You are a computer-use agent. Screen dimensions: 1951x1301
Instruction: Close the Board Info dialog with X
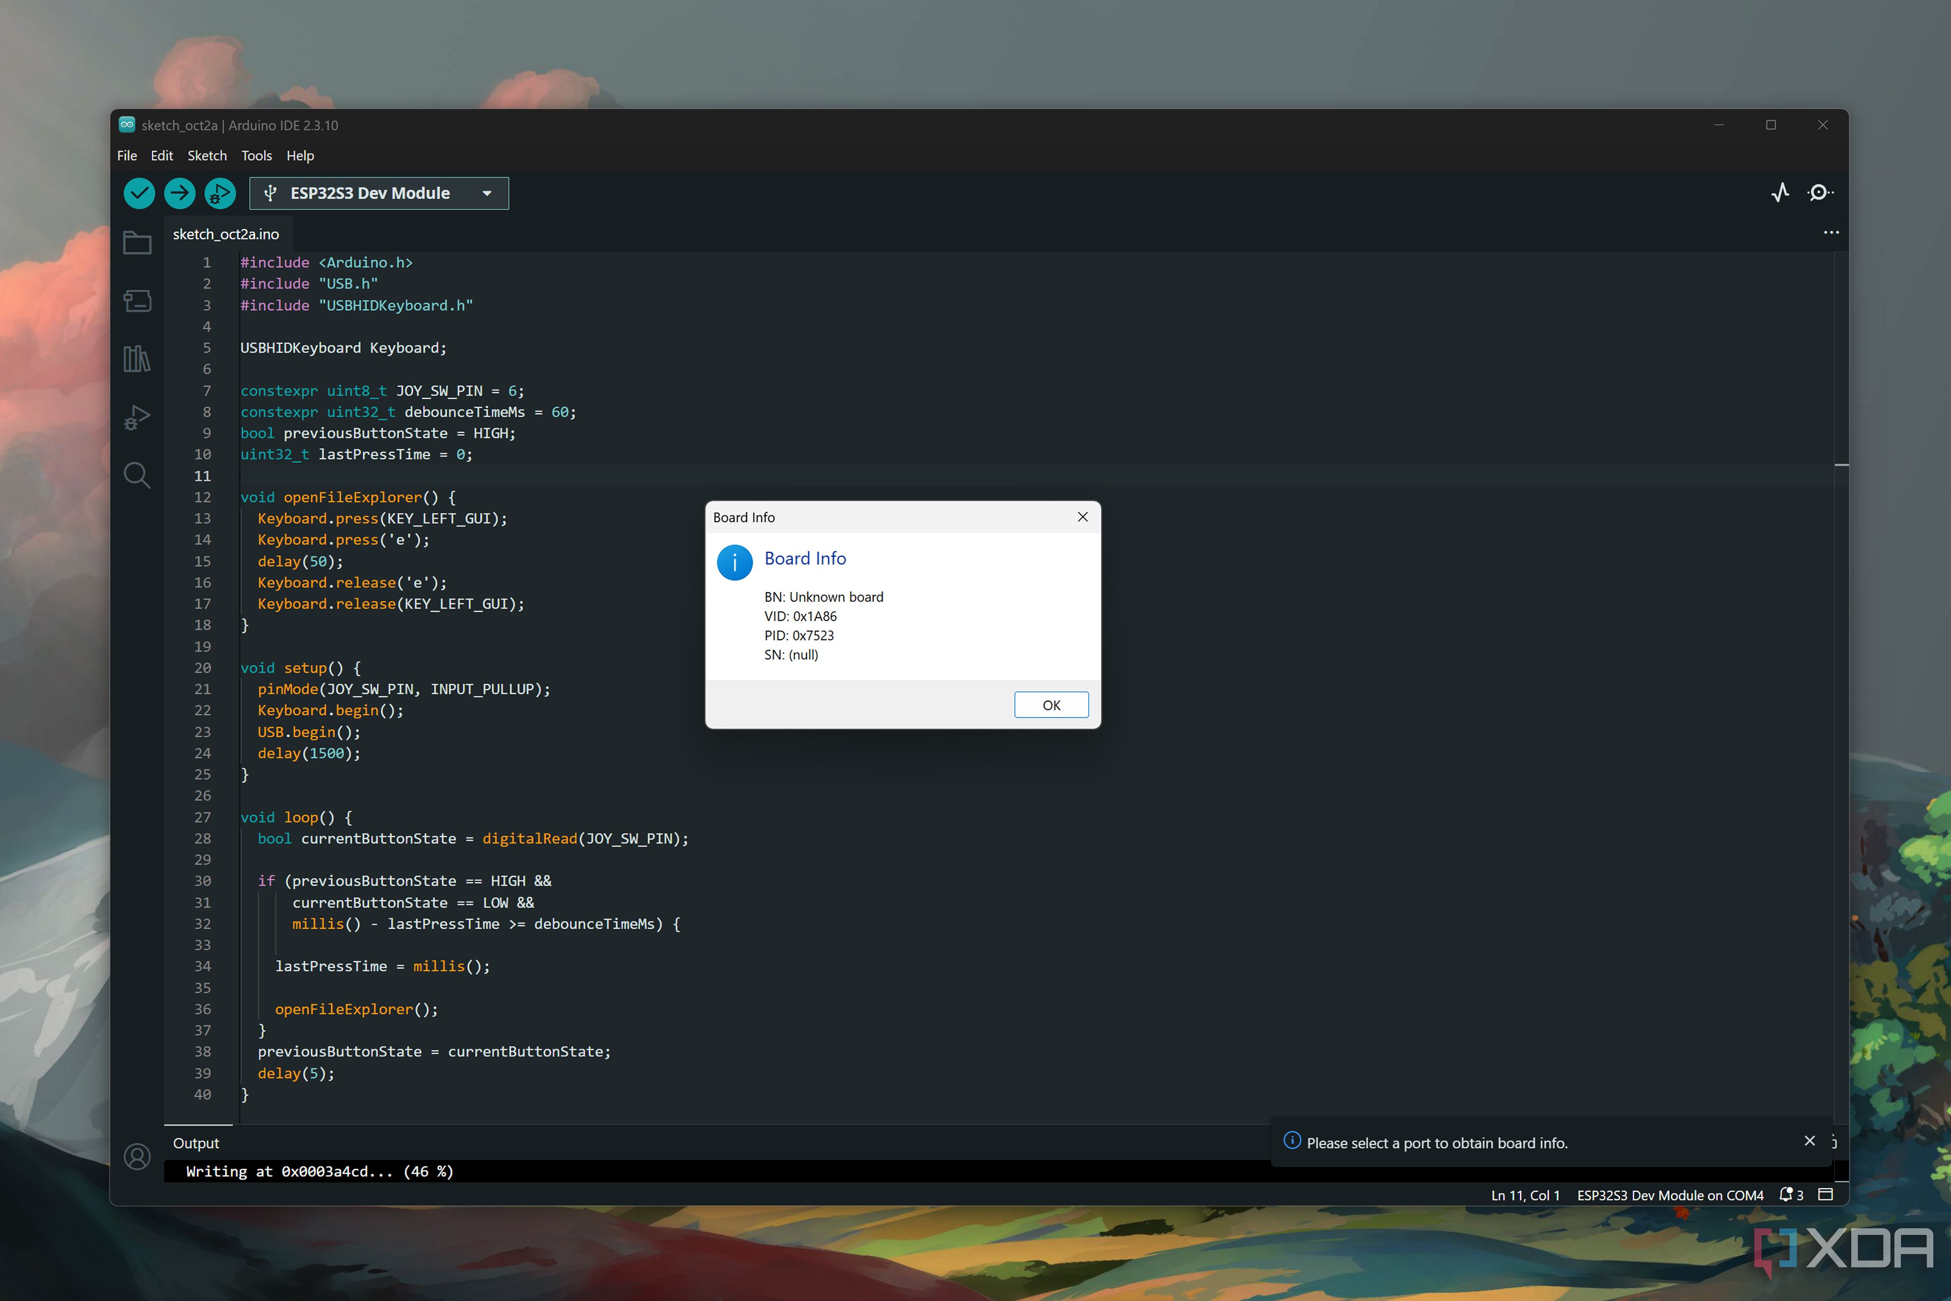click(1083, 517)
